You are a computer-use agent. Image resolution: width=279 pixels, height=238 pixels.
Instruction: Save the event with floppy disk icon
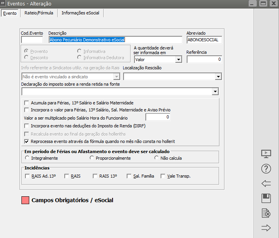point(266,198)
